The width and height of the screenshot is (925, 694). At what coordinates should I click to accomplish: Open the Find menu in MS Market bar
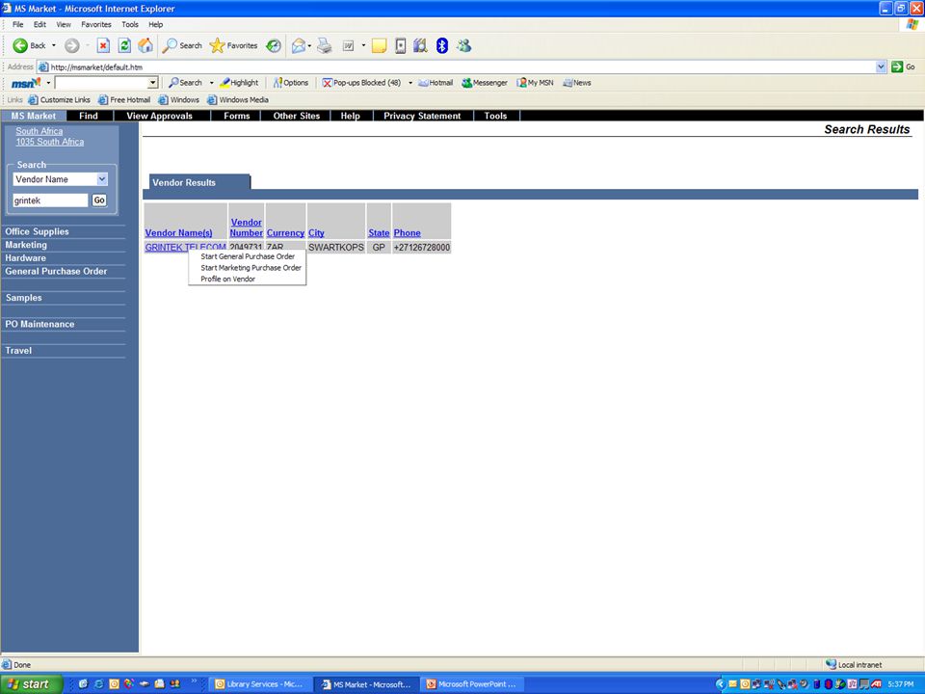pos(89,116)
